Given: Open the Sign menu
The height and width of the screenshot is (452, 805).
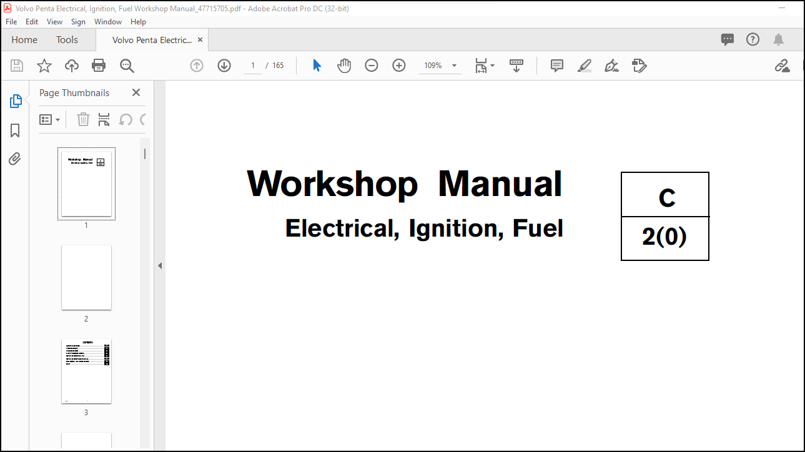Looking at the screenshot, I should tap(78, 21).
